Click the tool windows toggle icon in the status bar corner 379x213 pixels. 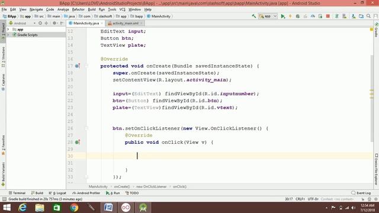coord(4,199)
